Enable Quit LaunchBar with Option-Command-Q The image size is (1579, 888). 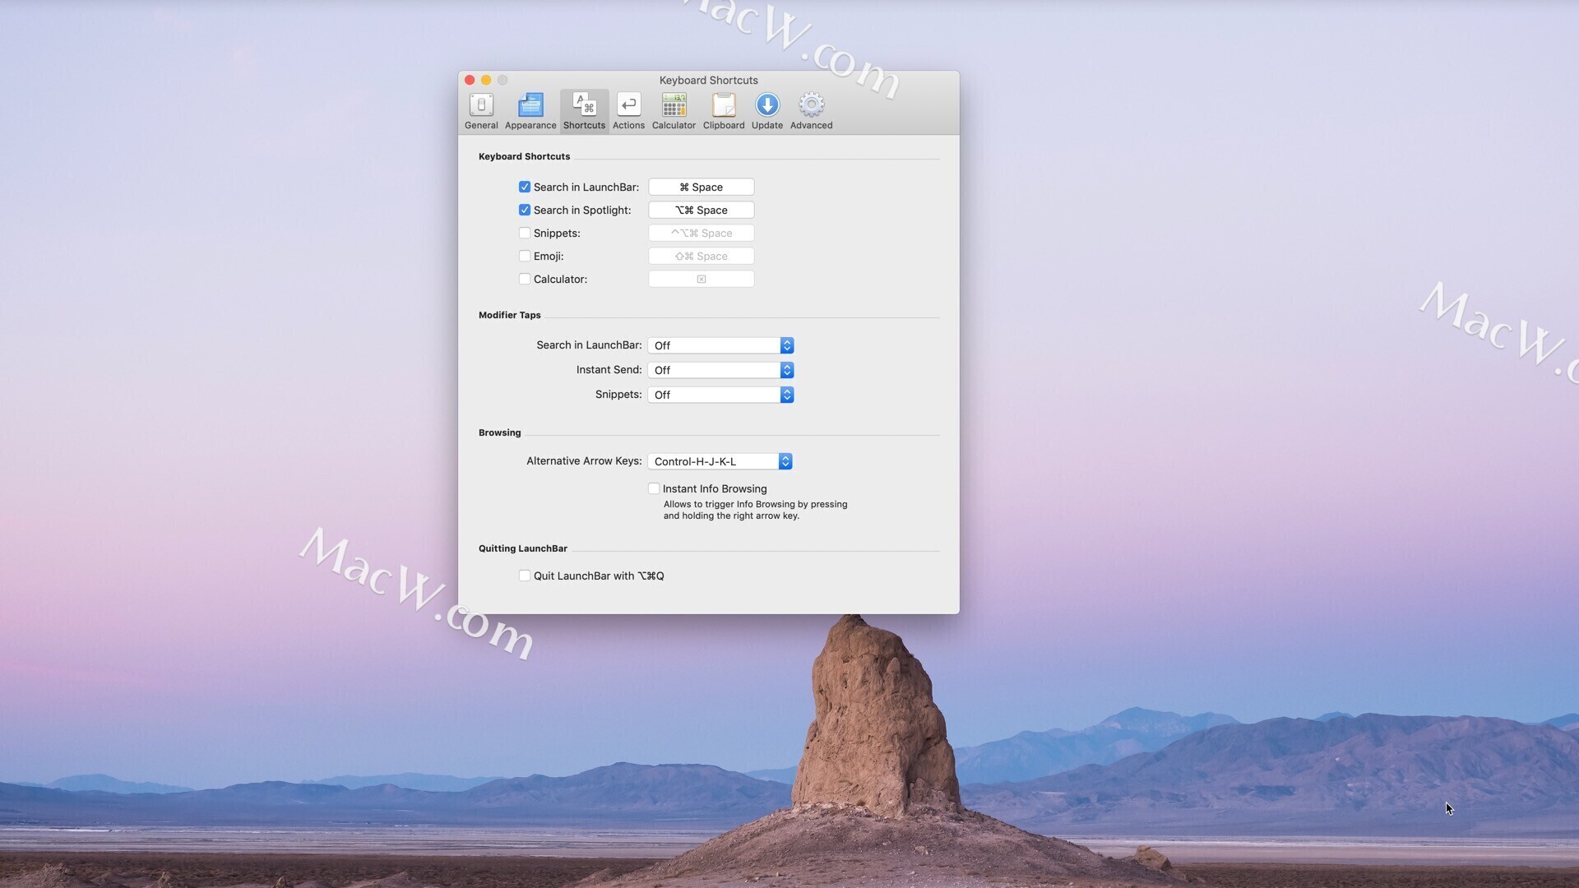[x=524, y=575]
